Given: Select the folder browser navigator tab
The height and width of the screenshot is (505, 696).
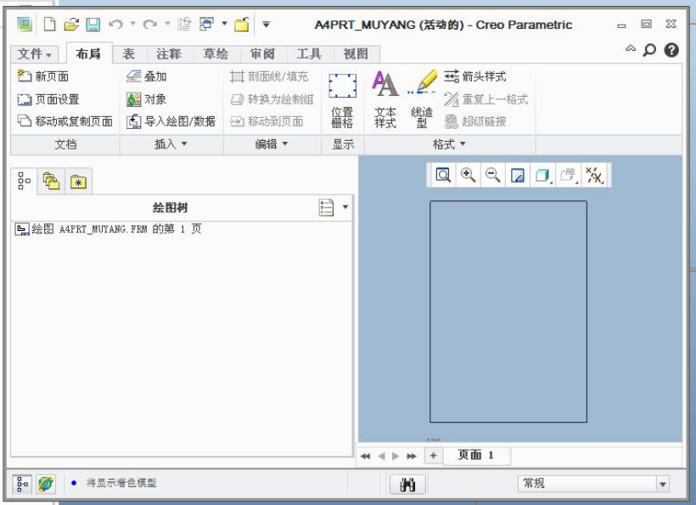Looking at the screenshot, I should pyautogui.click(x=51, y=181).
